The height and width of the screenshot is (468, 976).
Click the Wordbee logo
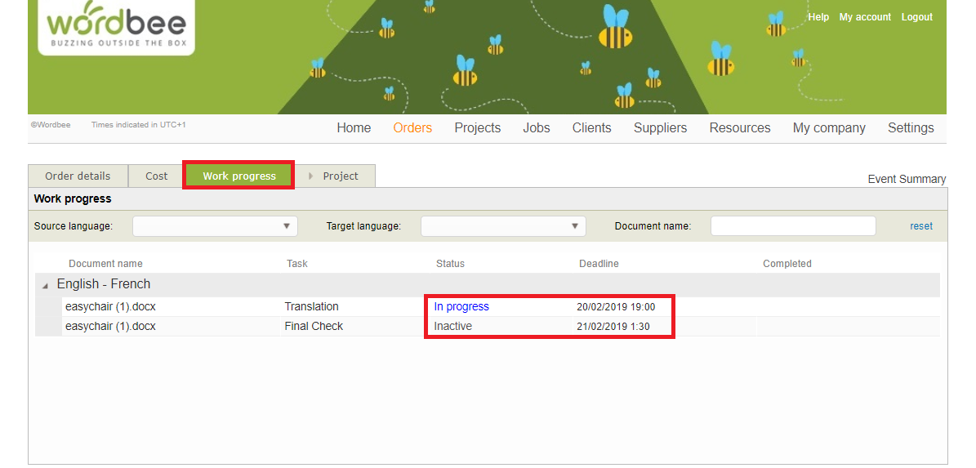[x=116, y=27]
